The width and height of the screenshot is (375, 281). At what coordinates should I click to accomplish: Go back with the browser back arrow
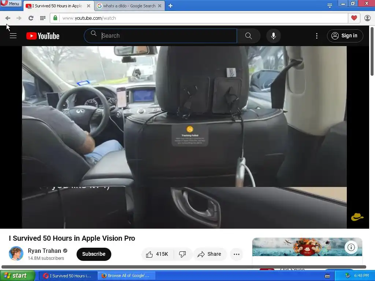coord(8,18)
